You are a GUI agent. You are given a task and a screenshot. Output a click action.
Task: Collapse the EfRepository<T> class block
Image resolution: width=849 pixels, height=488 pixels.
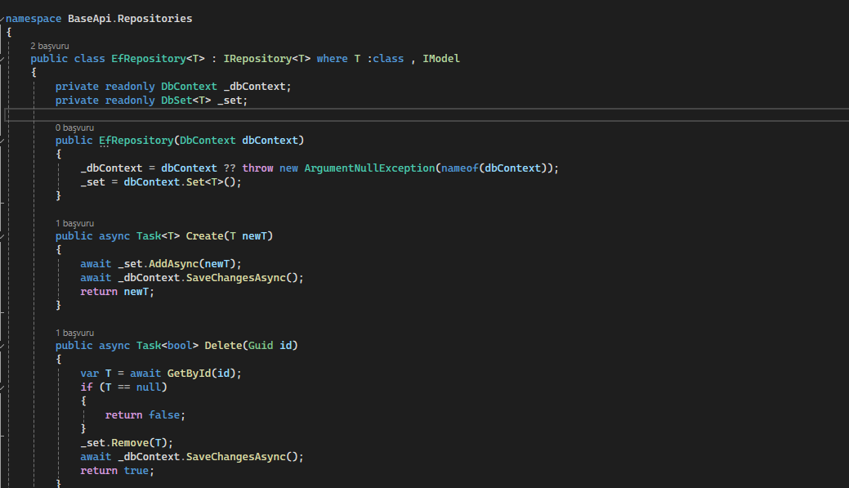pyautogui.click(x=2, y=59)
